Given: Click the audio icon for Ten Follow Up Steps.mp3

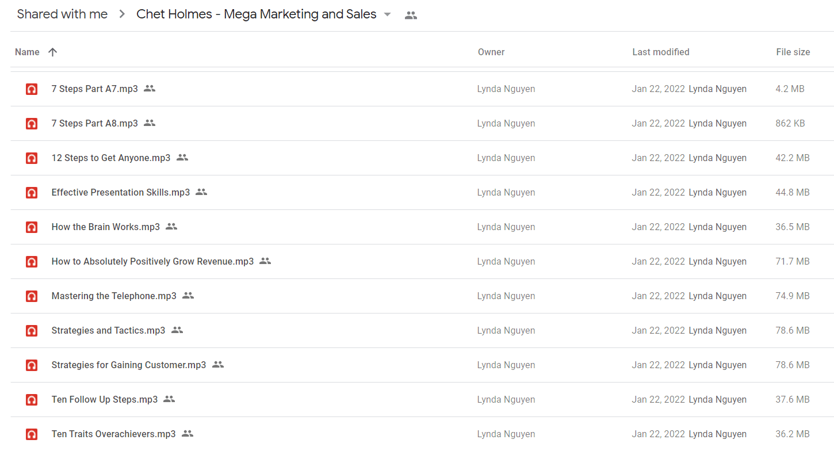Looking at the screenshot, I should [x=32, y=400].
